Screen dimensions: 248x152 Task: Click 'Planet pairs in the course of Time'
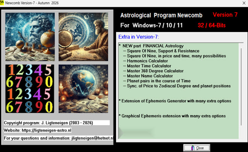(159, 81)
